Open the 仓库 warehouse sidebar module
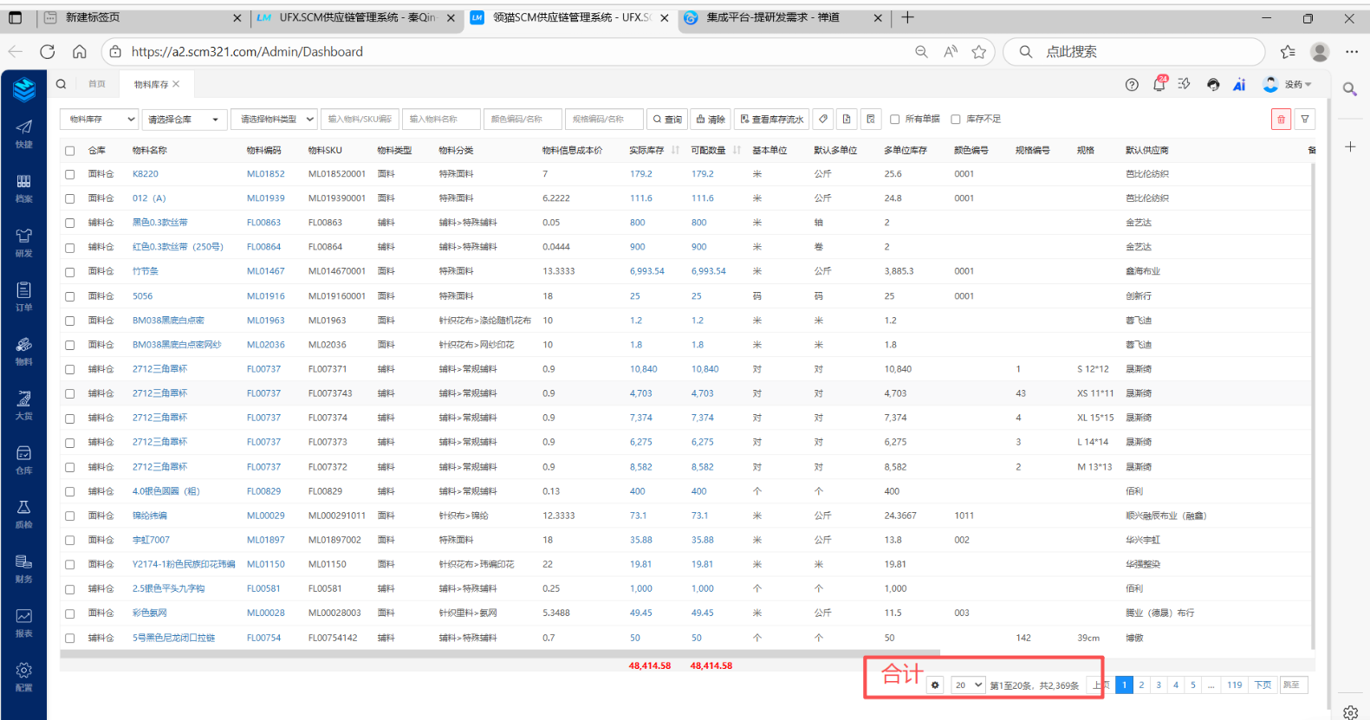The image size is (1370, 720). click(x=23, y=459)
